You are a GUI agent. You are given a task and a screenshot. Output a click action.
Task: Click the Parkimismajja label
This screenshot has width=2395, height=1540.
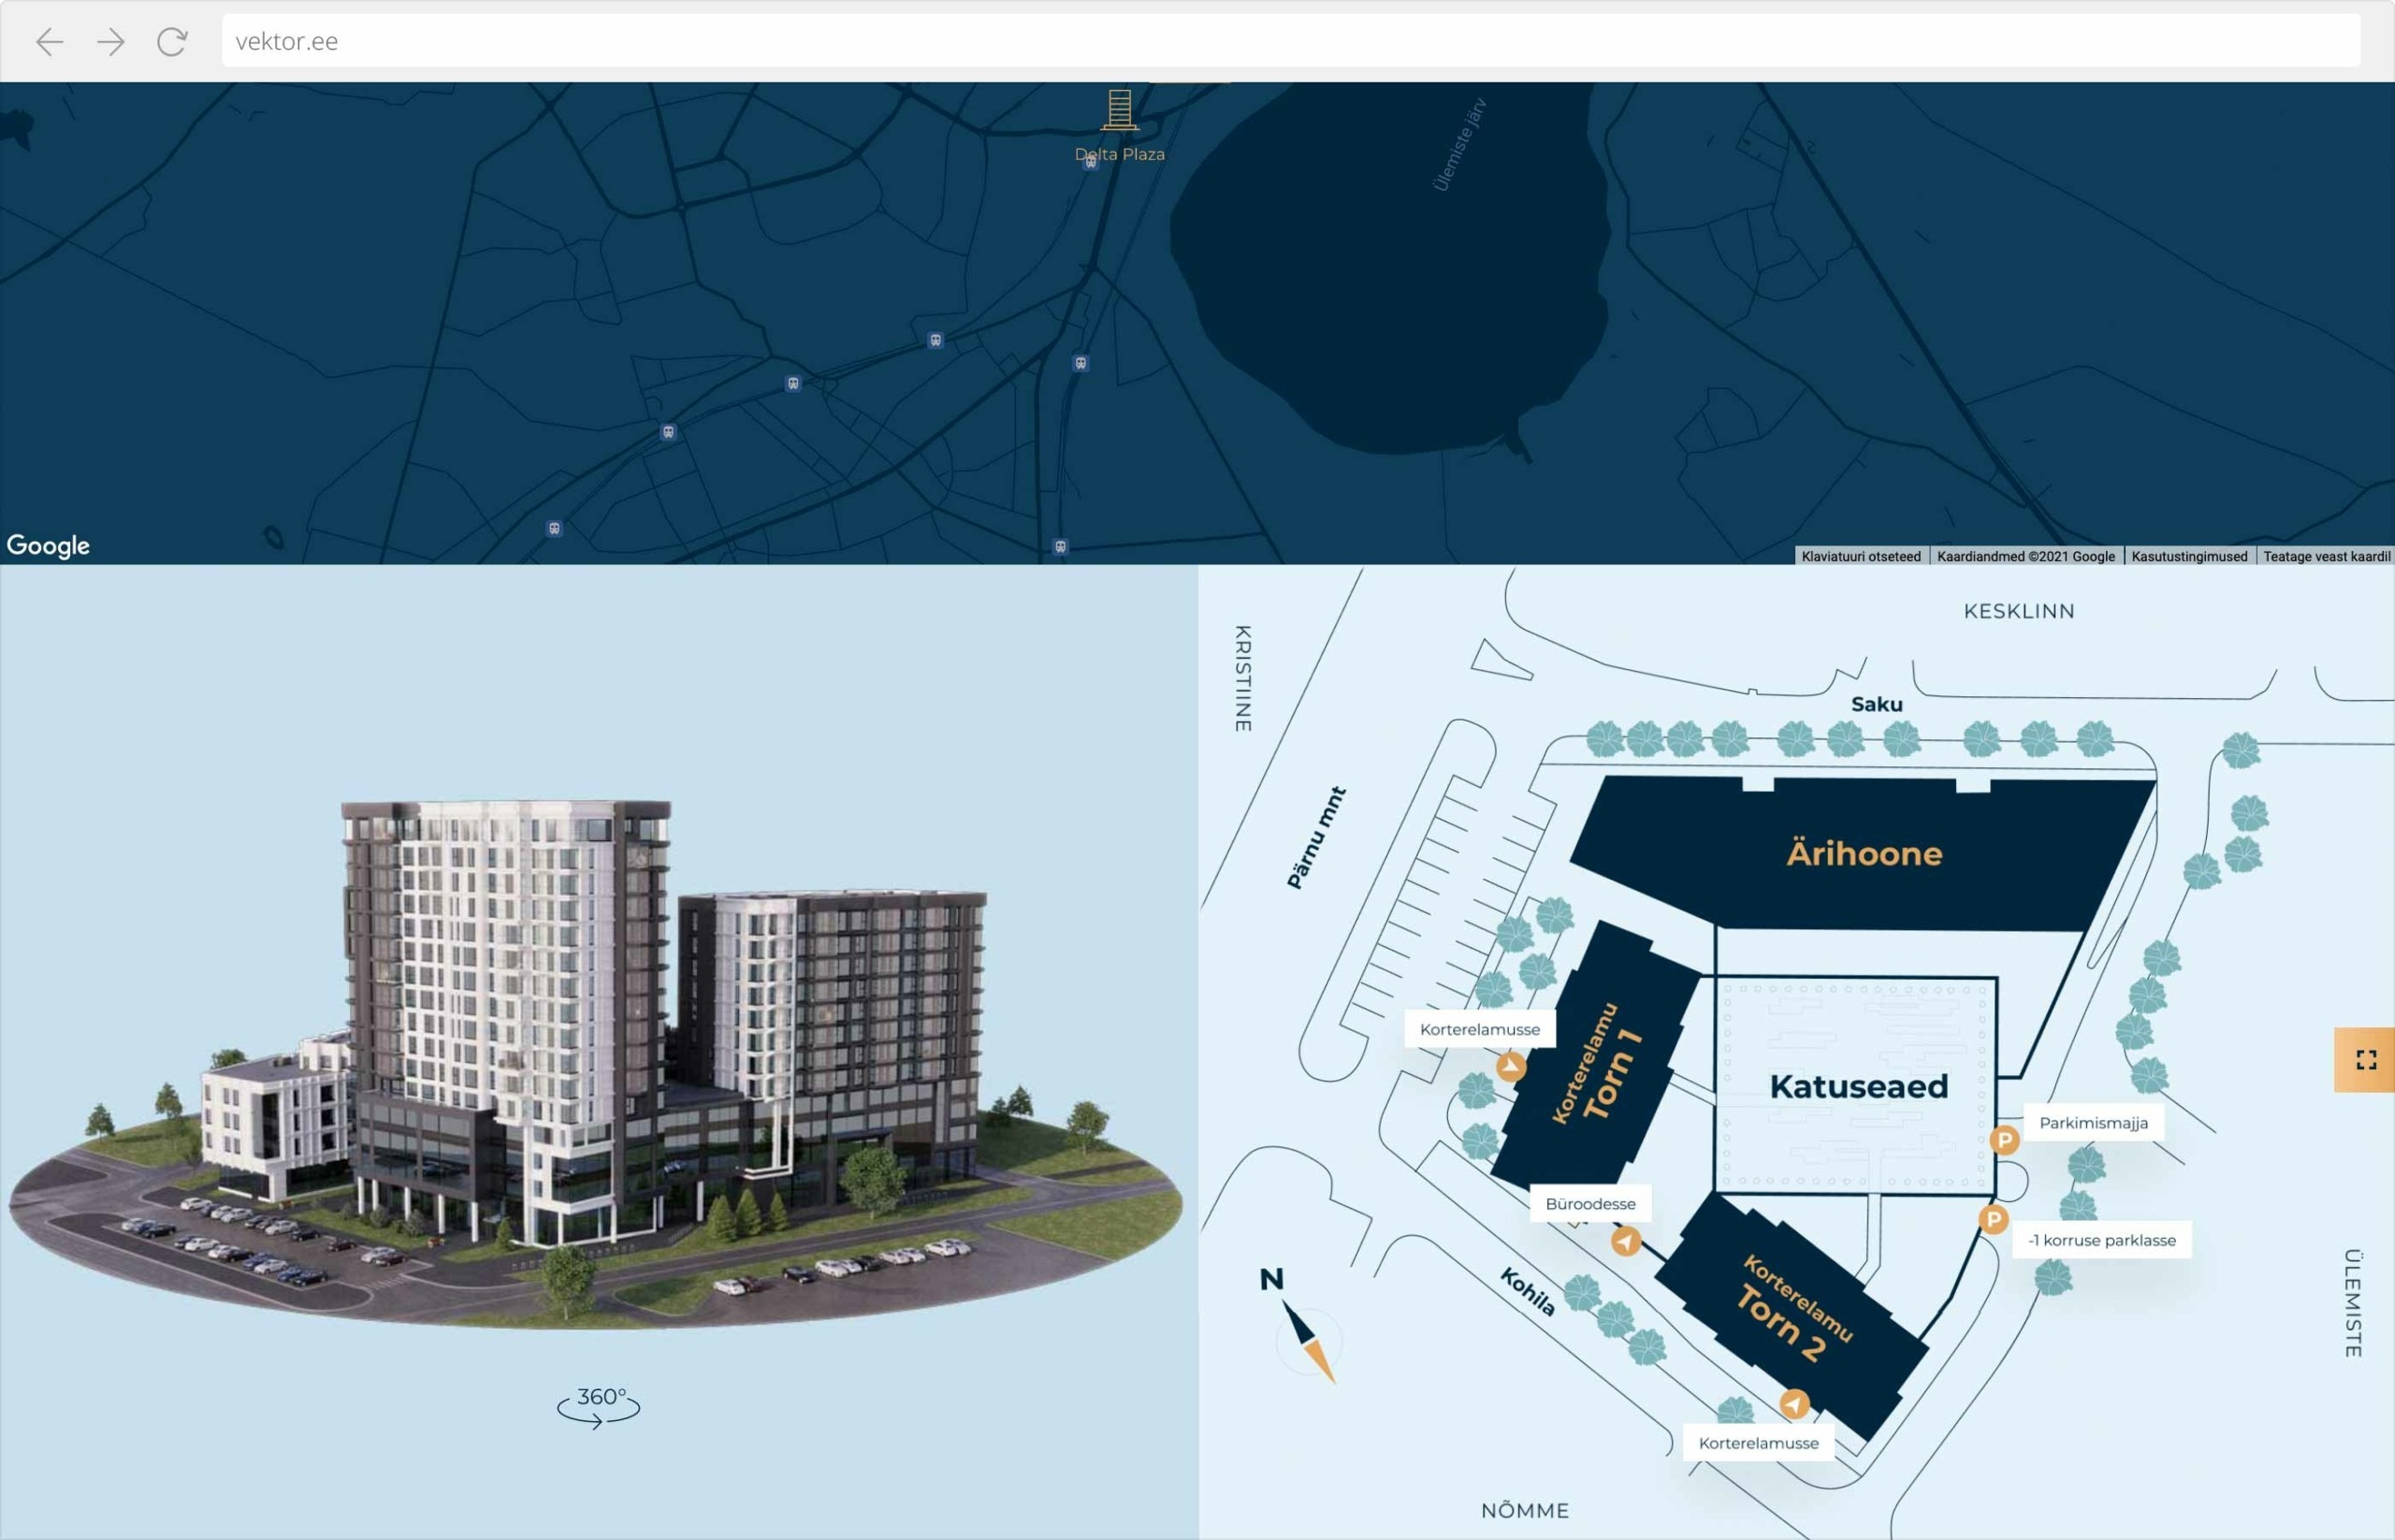pos(2093,1122)
